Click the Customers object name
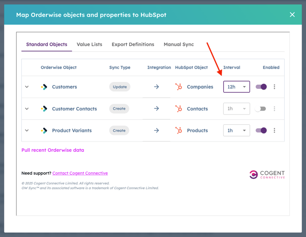The height and width of the screenshot is (237, 306). click(x=64, y=87)
